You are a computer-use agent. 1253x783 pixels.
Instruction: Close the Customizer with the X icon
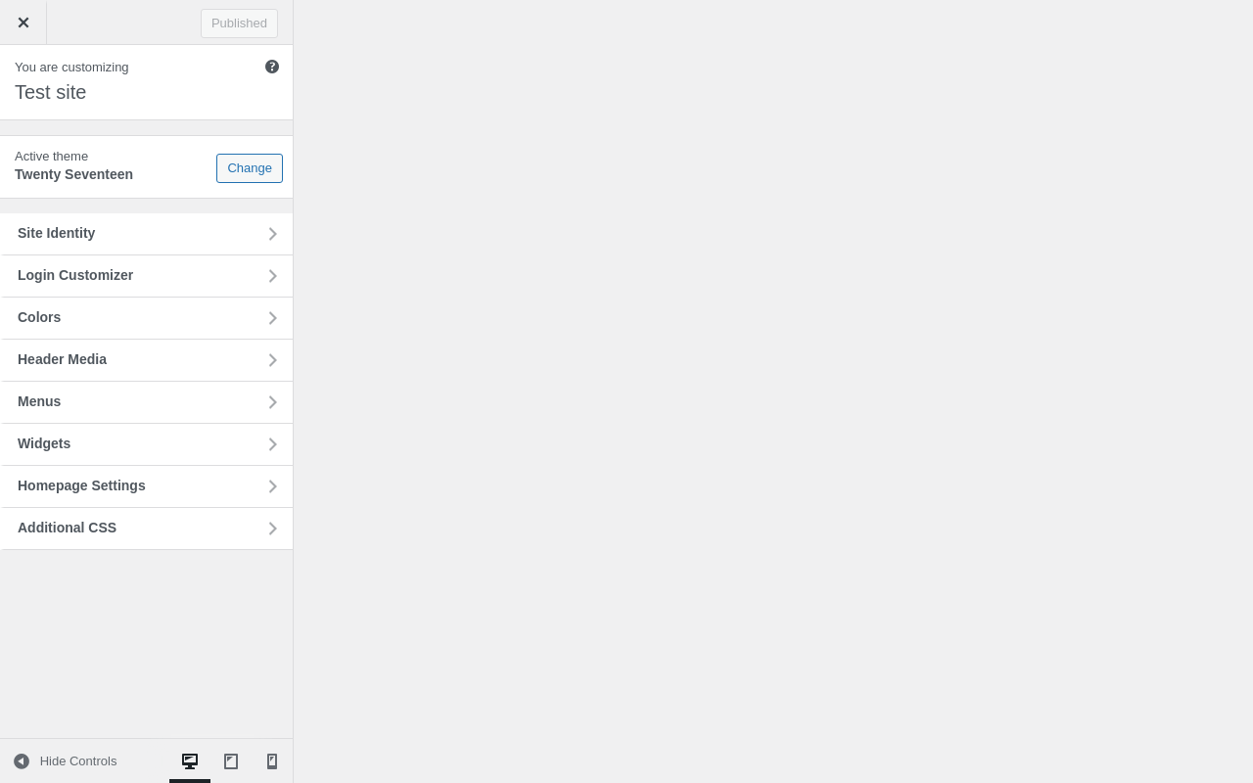[23, 23]
